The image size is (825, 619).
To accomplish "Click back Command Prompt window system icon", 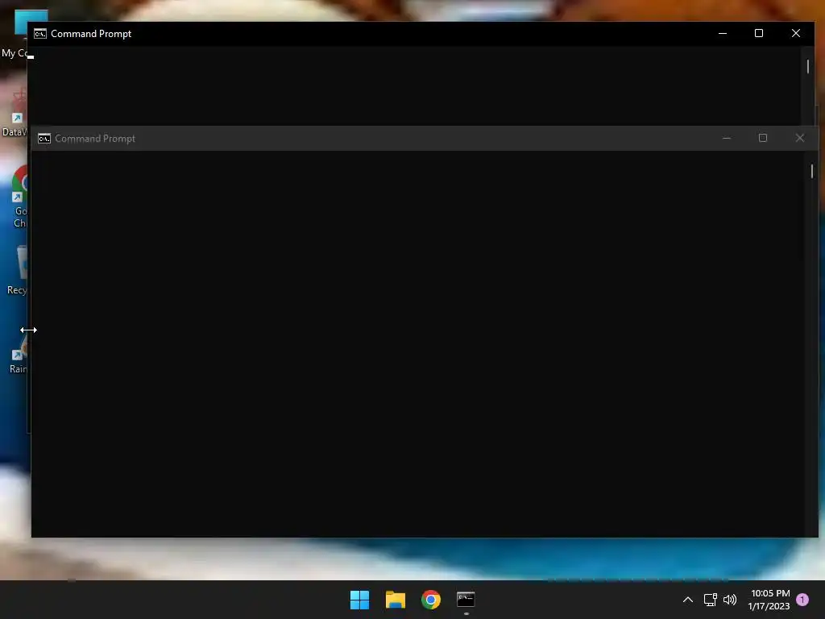I will [40, 34].
